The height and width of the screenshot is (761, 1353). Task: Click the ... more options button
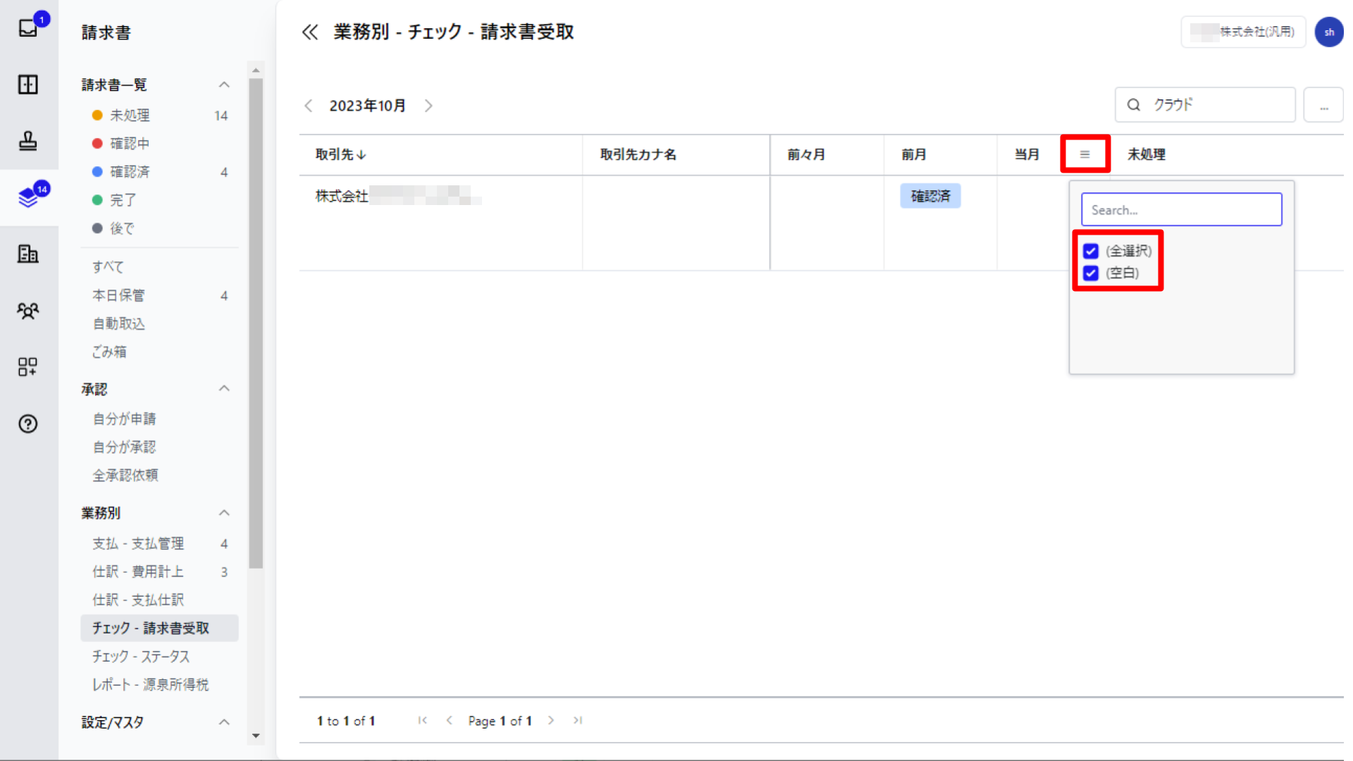coord(1323,105)
